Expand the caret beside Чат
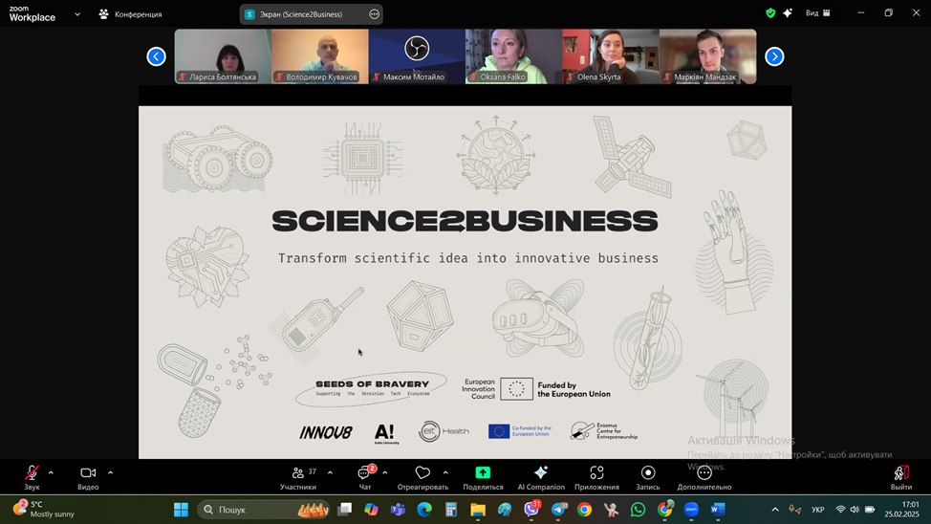 385,473
